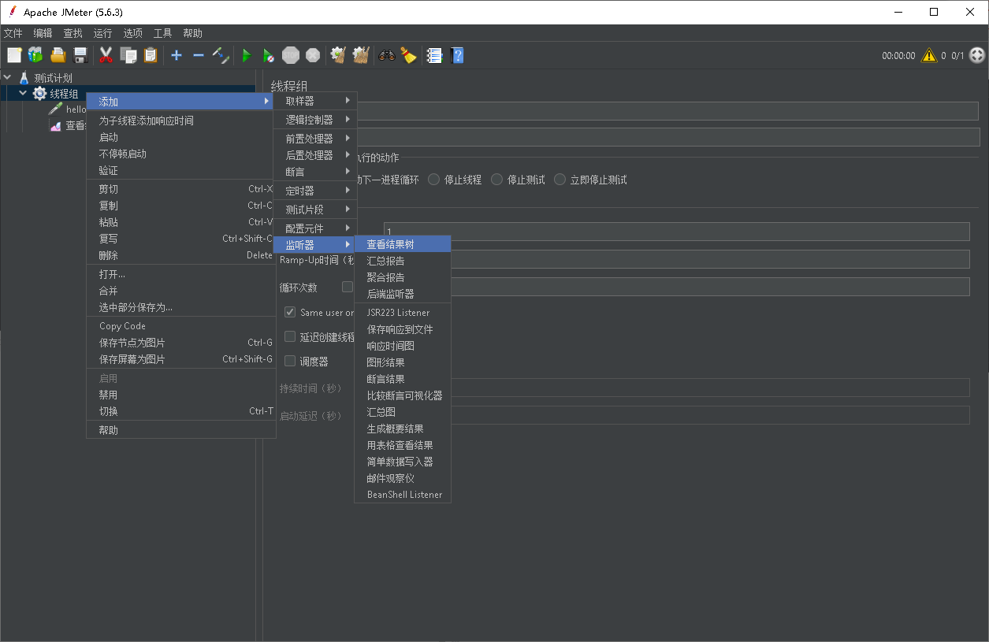Select 禁用 in the context menu

tap(180, 395)
